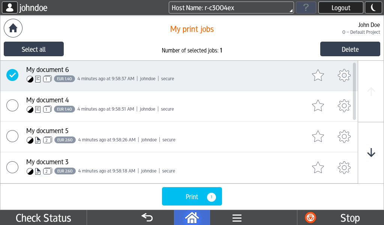
Task: Uncheck My document 6 selection
Action: (x=13, y=75)
